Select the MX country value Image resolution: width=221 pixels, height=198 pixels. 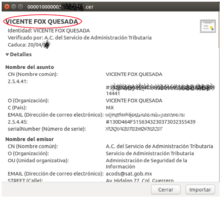pos(110,108)
